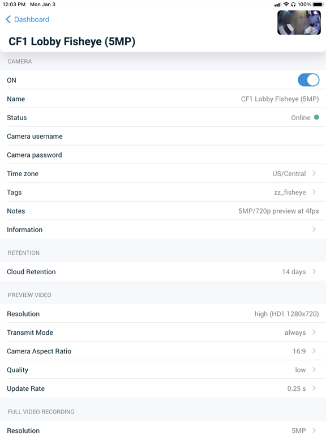
Task: Open Camera Aspect Ratio 16:9 chevron
Action: pyautogui.click(x=314, y=351)
